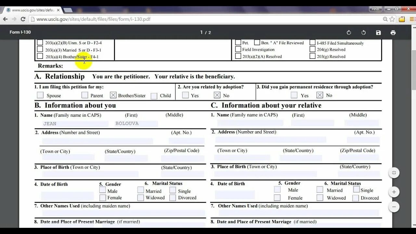Check Male in section B gender

(x=102, y=190)
